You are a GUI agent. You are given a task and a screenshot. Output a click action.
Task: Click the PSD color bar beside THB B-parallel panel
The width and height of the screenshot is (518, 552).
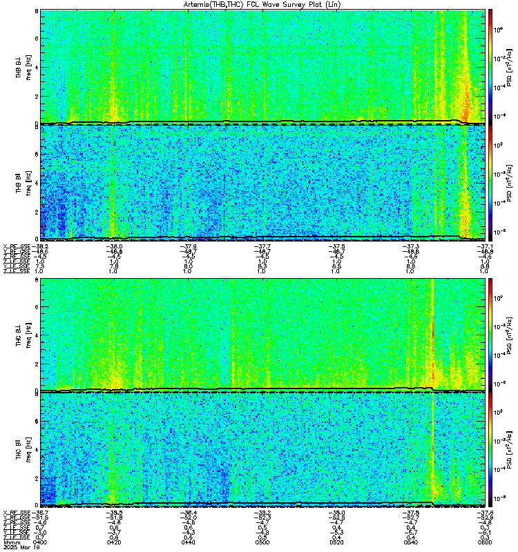(490, 183)
